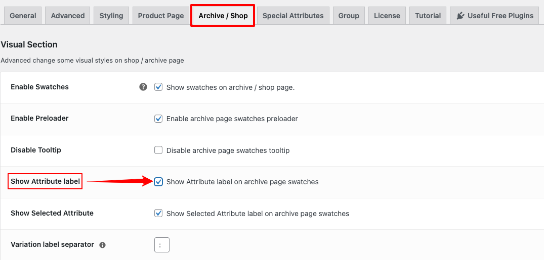Click the 'Show Attribute label' setting label

point(45,181)
